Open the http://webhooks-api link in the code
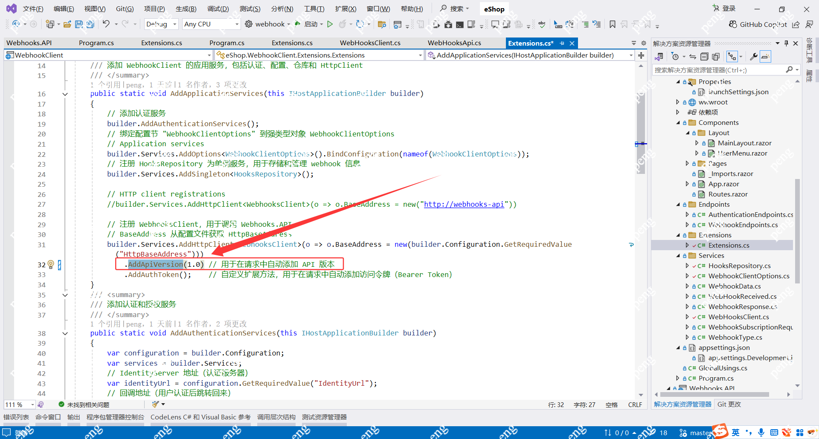The width and height of the screenshot is (819, 439). pyautogui.click(x=464, y=205)
